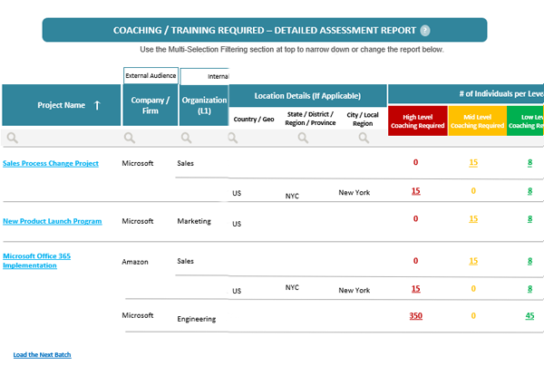The width and height of the screenshot is (544, 385).
Task: Open the Sales Process Change Project link
Action: click(x=51, y=163)
